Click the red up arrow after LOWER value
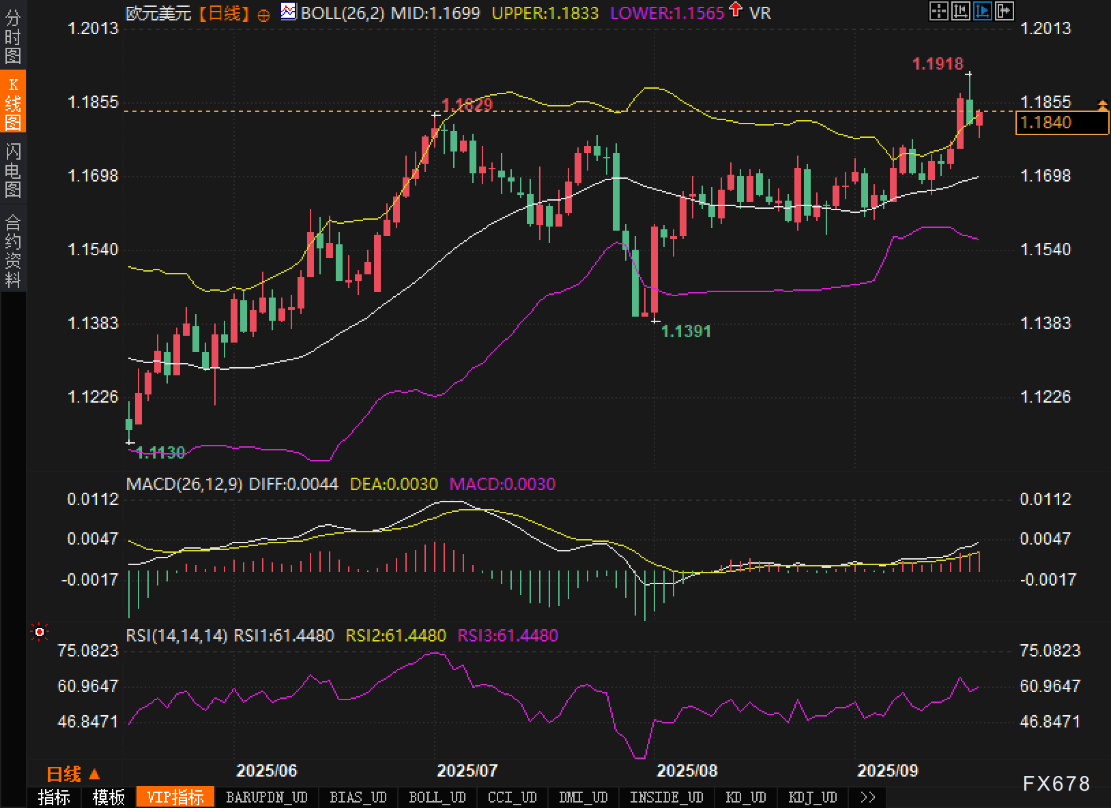 pyautogui.click(x=736, y=10)
